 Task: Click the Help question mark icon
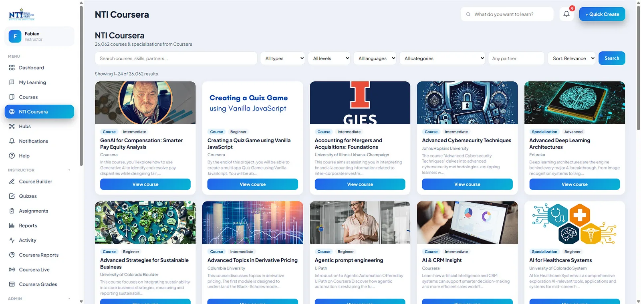point(12,156)
